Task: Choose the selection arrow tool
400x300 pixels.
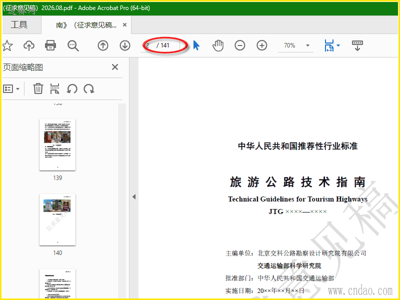Action: coord(196,45)
